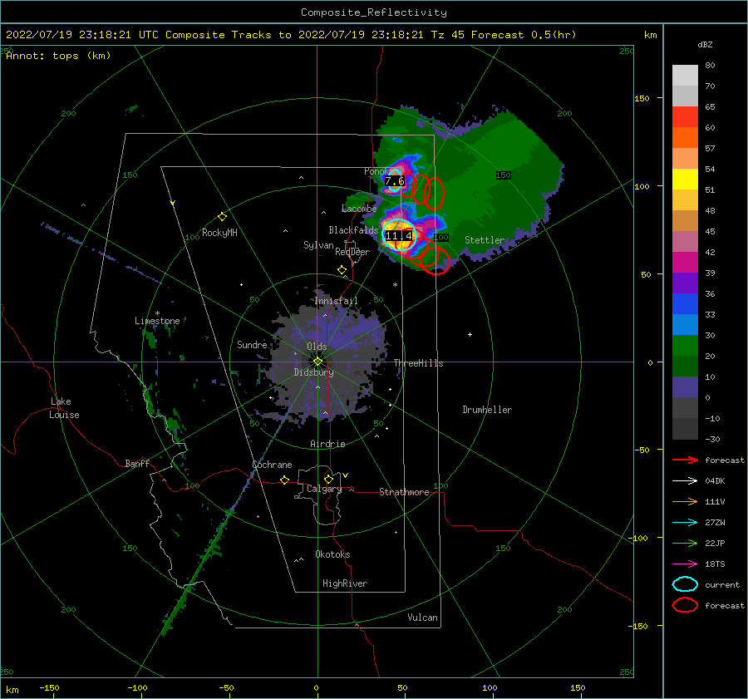The image size is (748, 699).
Task: Pick the red swatch in dBZ scale
Action: tap(685, 117)
